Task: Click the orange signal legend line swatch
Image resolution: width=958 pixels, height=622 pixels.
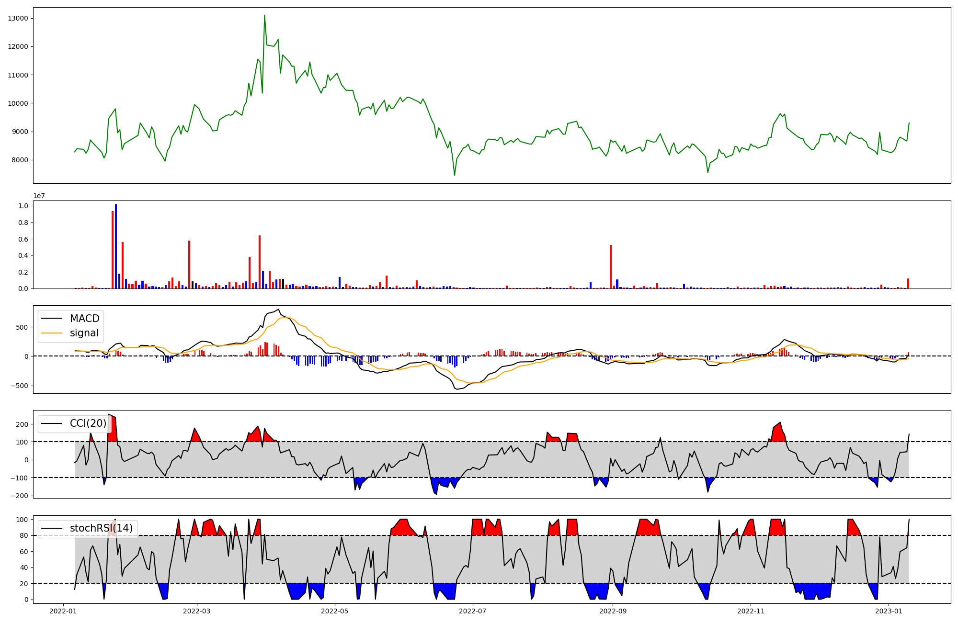Action: click(x=52, y=333)
